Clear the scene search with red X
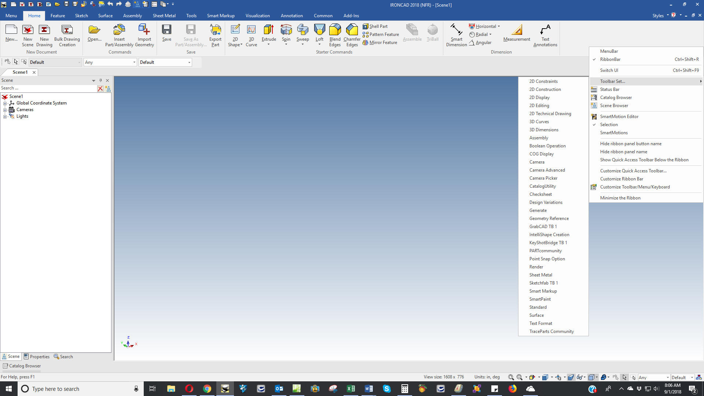This screenshot has width=704, height=396. [100, 88]
